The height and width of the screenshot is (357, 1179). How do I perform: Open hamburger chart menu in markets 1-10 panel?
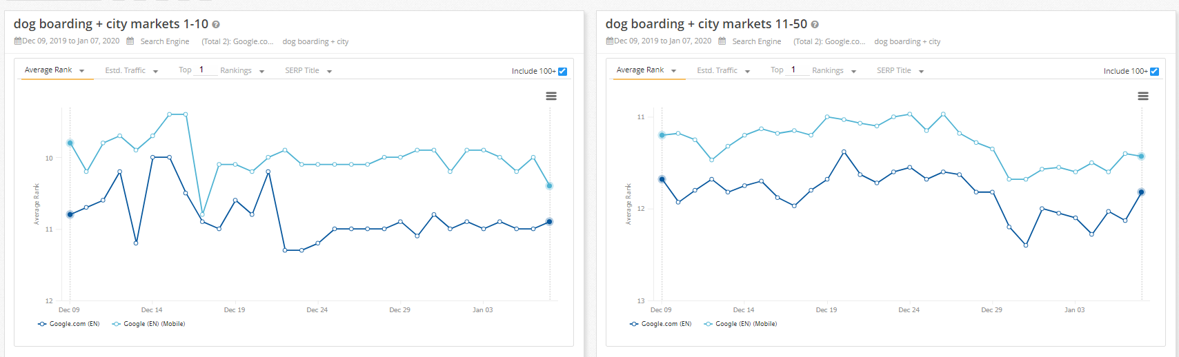coord(551,96)
